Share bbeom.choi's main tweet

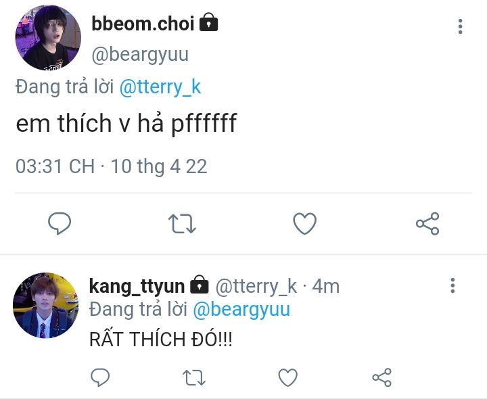pyautogui.click(x=427, y=224)
